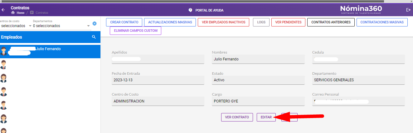This screenshot has height=133, width=413.
Task: Click the Correo Personal field
Action: pyautogui.click(x=358, y=101)
